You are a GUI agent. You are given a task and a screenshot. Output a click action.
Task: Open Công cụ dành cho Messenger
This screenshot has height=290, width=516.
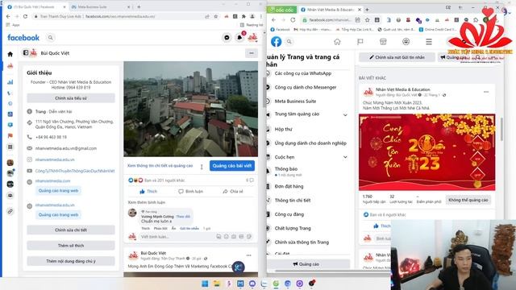[306, 88]
